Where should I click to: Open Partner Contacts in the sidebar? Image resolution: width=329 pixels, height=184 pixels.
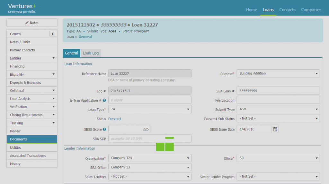pyautogui.click(x=32, y=50)
